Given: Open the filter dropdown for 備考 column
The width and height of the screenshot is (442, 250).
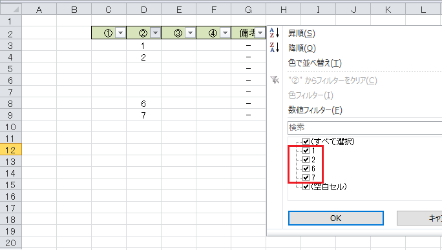Looking at the screenshot, I should pos(260,33).
